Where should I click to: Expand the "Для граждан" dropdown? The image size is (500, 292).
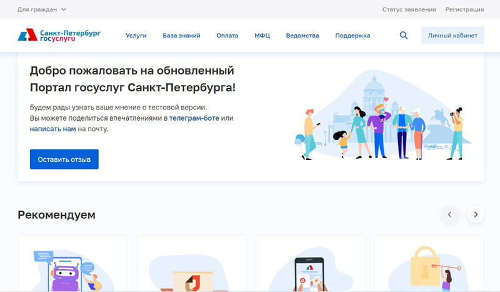42,9
